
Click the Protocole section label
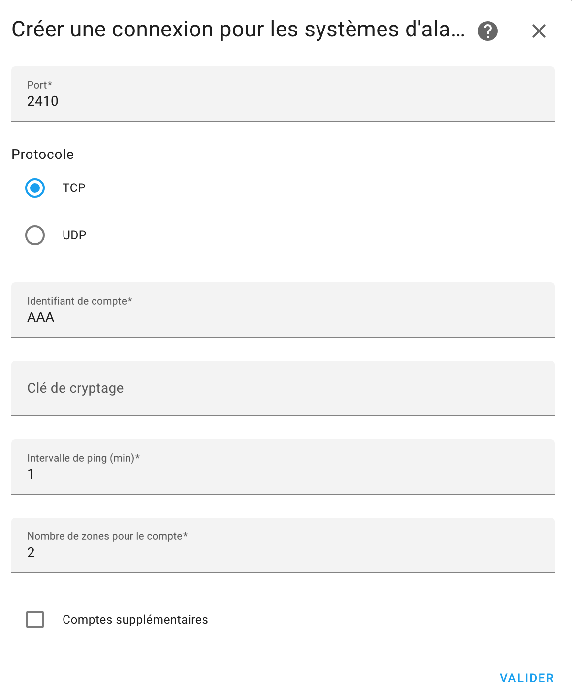click(x=42, y=154)
